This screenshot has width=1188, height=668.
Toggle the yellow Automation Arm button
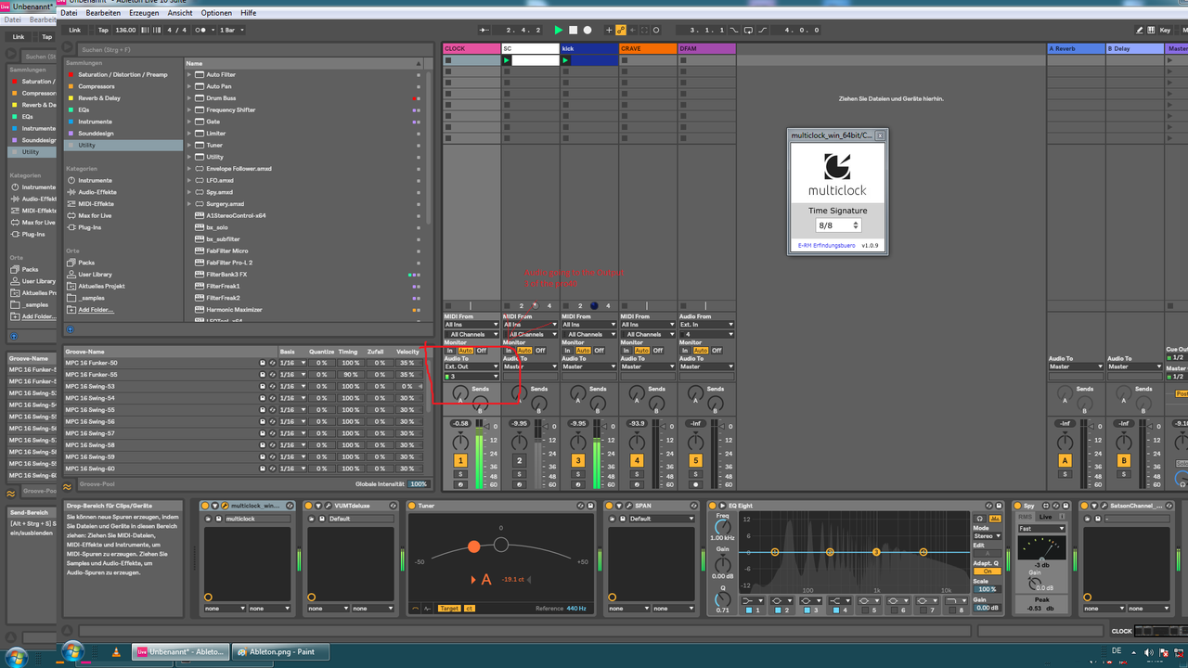click(621, 30)
